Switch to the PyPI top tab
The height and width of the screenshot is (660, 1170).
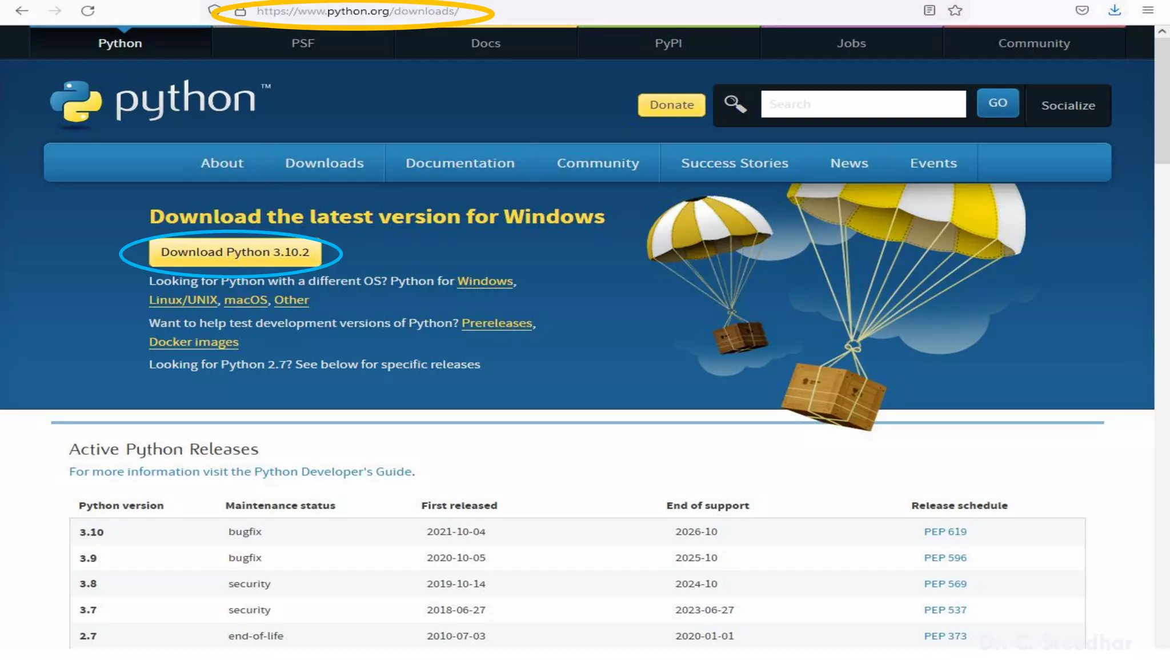click(x=668, y=43)
